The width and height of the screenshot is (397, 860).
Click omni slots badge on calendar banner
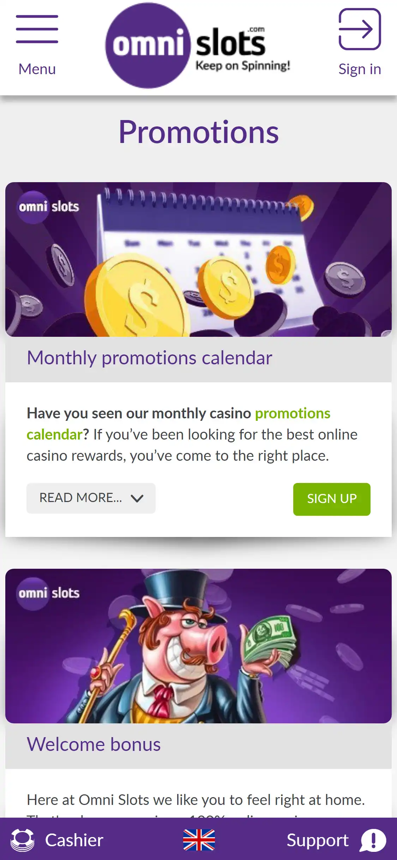49,207
